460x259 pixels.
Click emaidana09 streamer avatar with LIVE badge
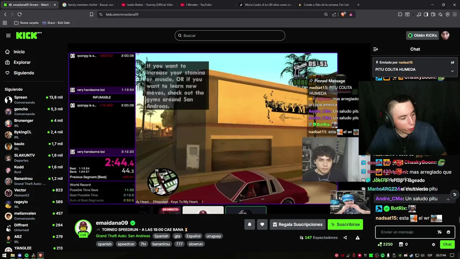tap(83, 228)
